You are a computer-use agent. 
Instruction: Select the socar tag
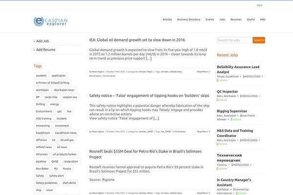click(49, 190)
